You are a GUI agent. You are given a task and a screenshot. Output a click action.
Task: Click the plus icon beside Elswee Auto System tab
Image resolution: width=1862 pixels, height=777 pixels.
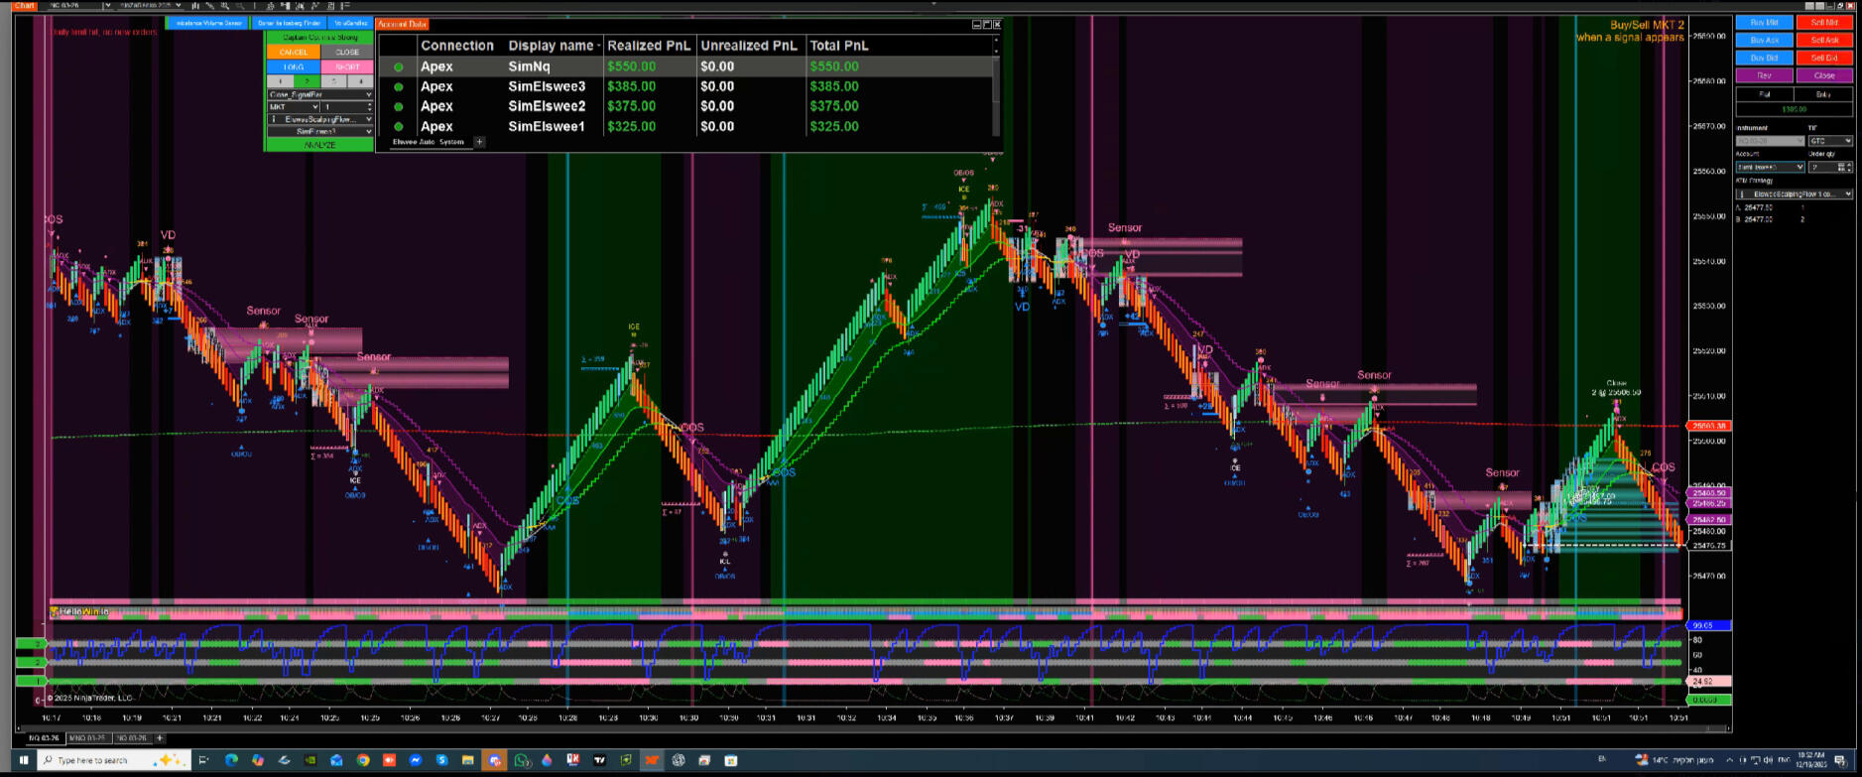pyautogui.click(x=479, y=142)
